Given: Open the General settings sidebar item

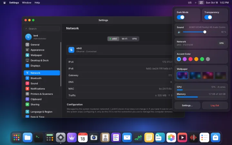Looking at the screenshot, I should click(x=42, y=44).
